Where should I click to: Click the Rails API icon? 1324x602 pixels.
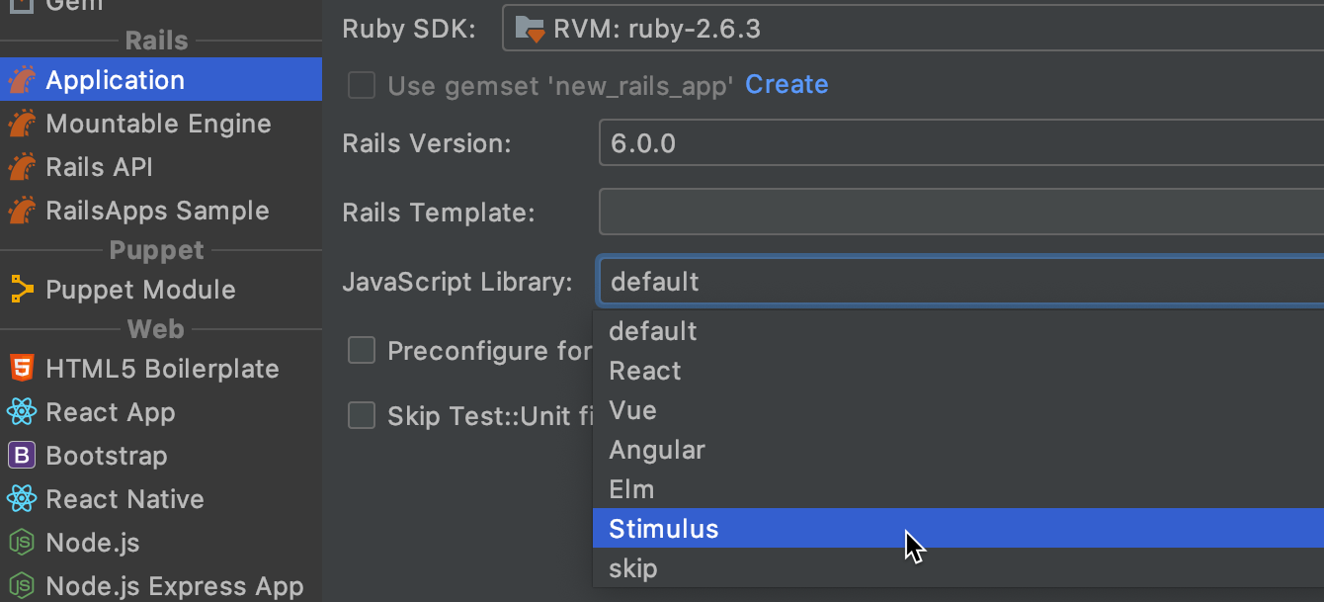22,167
